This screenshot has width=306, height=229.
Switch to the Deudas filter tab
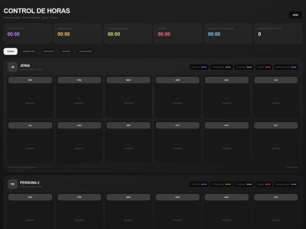[x=66, y=51]
